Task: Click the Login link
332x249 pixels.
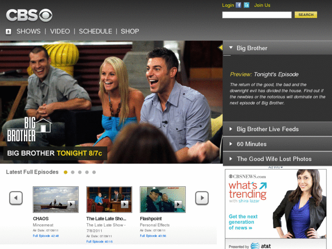Action: click(x=228, y=5)
